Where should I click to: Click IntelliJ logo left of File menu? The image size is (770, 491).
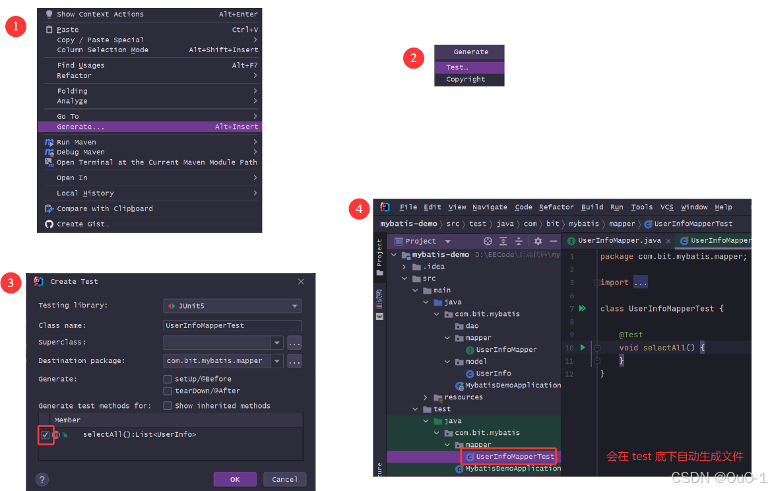[x=385, y=207]
